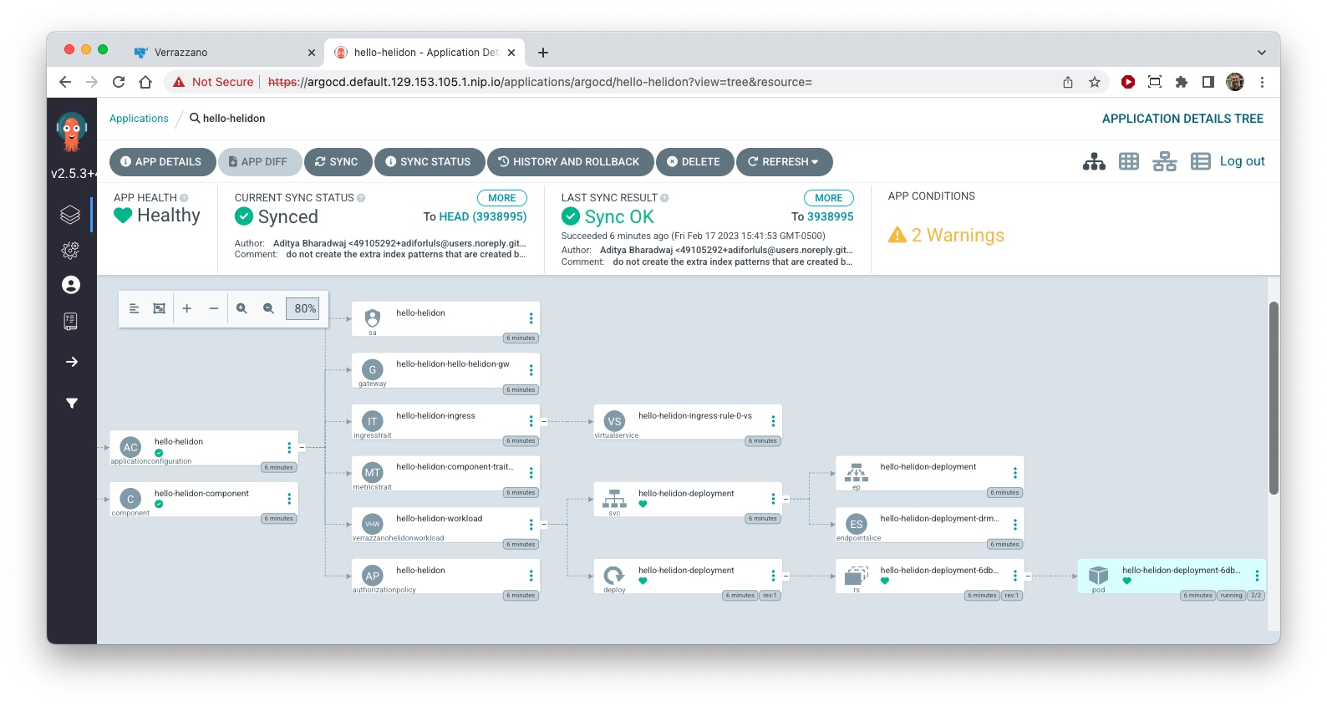Switch to list view icon
1327x706 pixels.
pyautogui.click(x=1200, y=161)
